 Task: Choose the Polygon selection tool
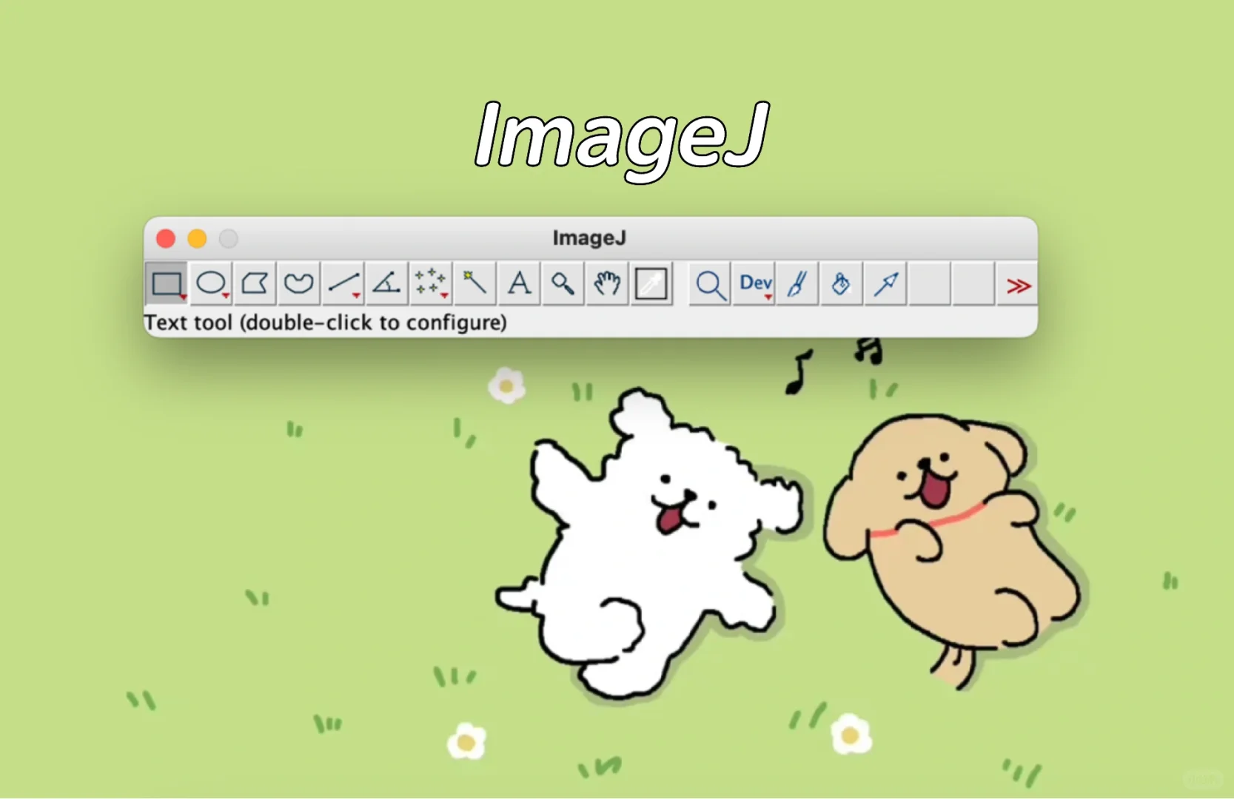click(x=255, y=283)
